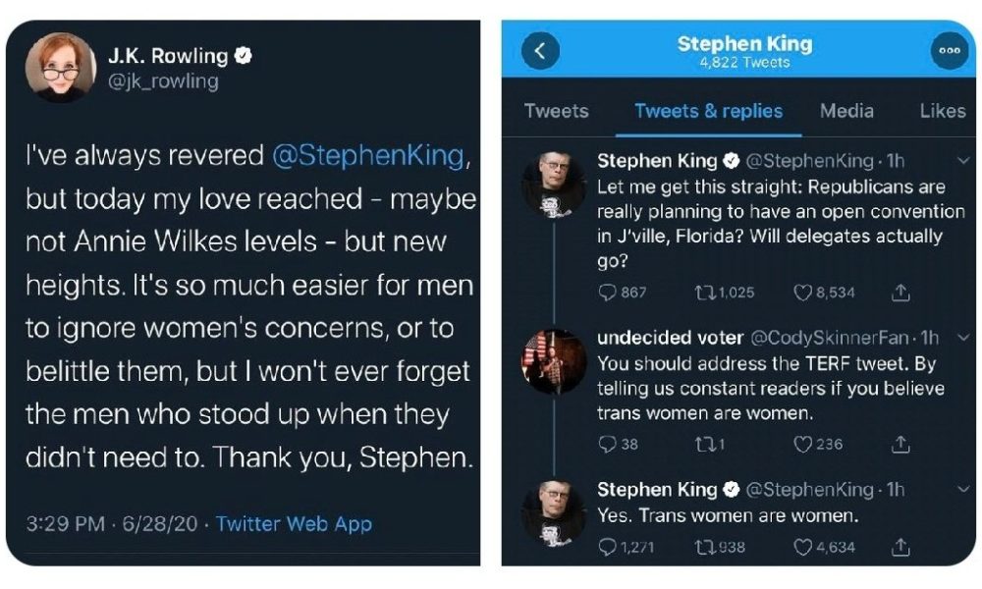Retweet the Republicans convention tweet
The height and width of the screenshot is (589, 982).
click(700, 292)
